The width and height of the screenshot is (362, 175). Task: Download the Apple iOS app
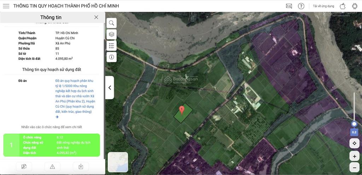coord(343,6)
